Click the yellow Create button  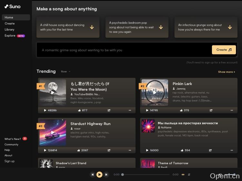224,50
